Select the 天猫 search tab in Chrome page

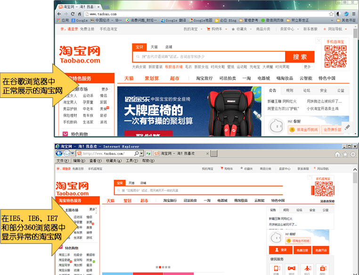click(154, 47)
